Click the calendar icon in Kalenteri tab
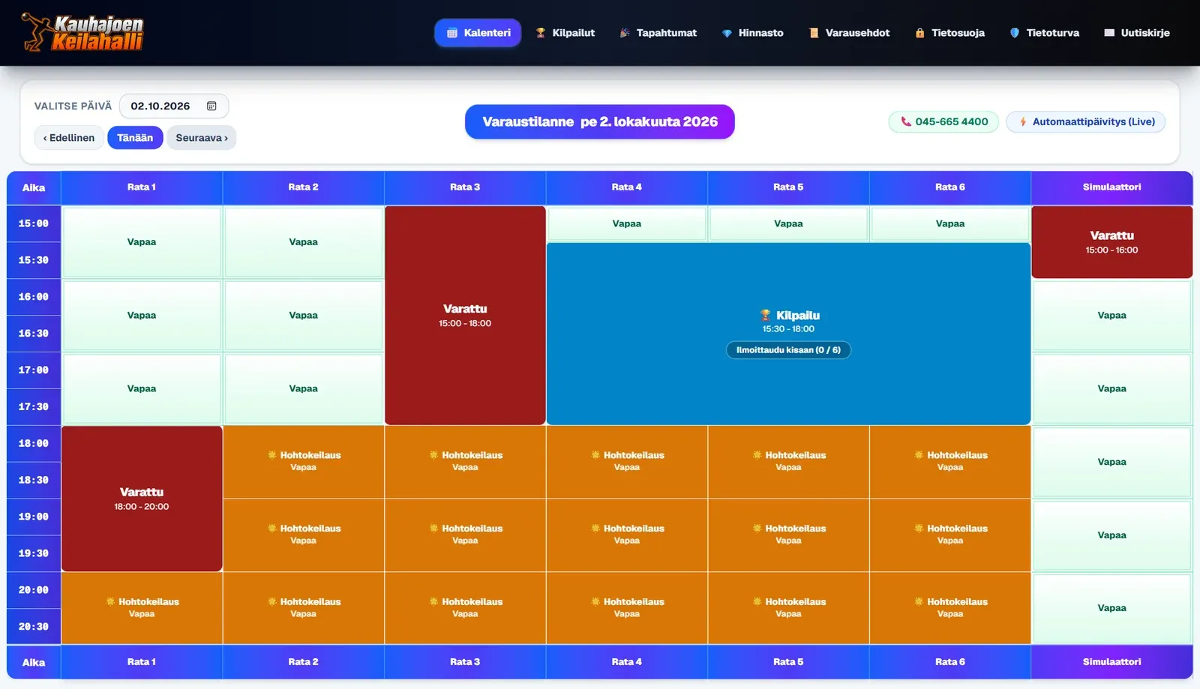The image size is (1200, 689). pyautogui.click(x=452, y=33)
